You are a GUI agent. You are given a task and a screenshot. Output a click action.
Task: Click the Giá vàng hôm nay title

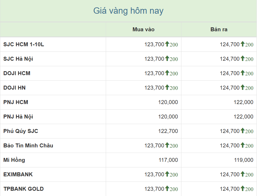[x=128, y=11]
